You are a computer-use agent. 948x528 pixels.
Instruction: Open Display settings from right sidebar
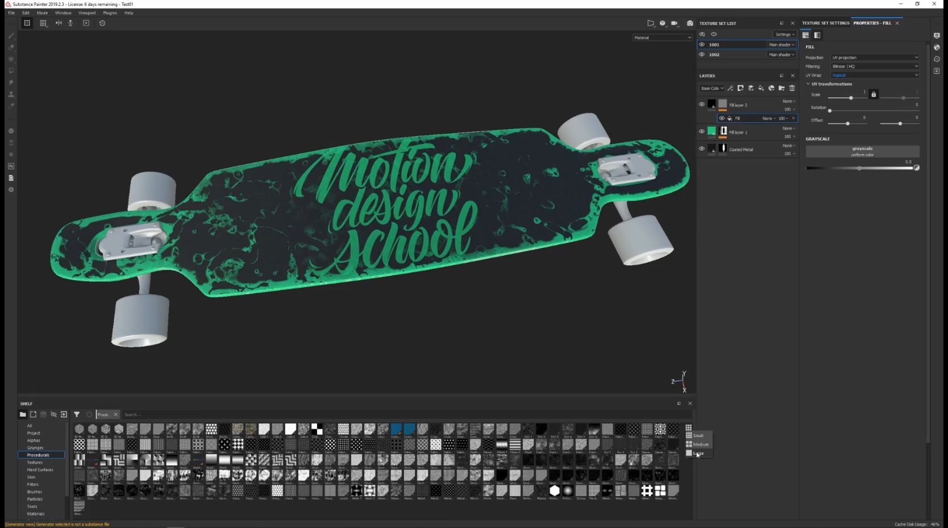tap(937, 35)
